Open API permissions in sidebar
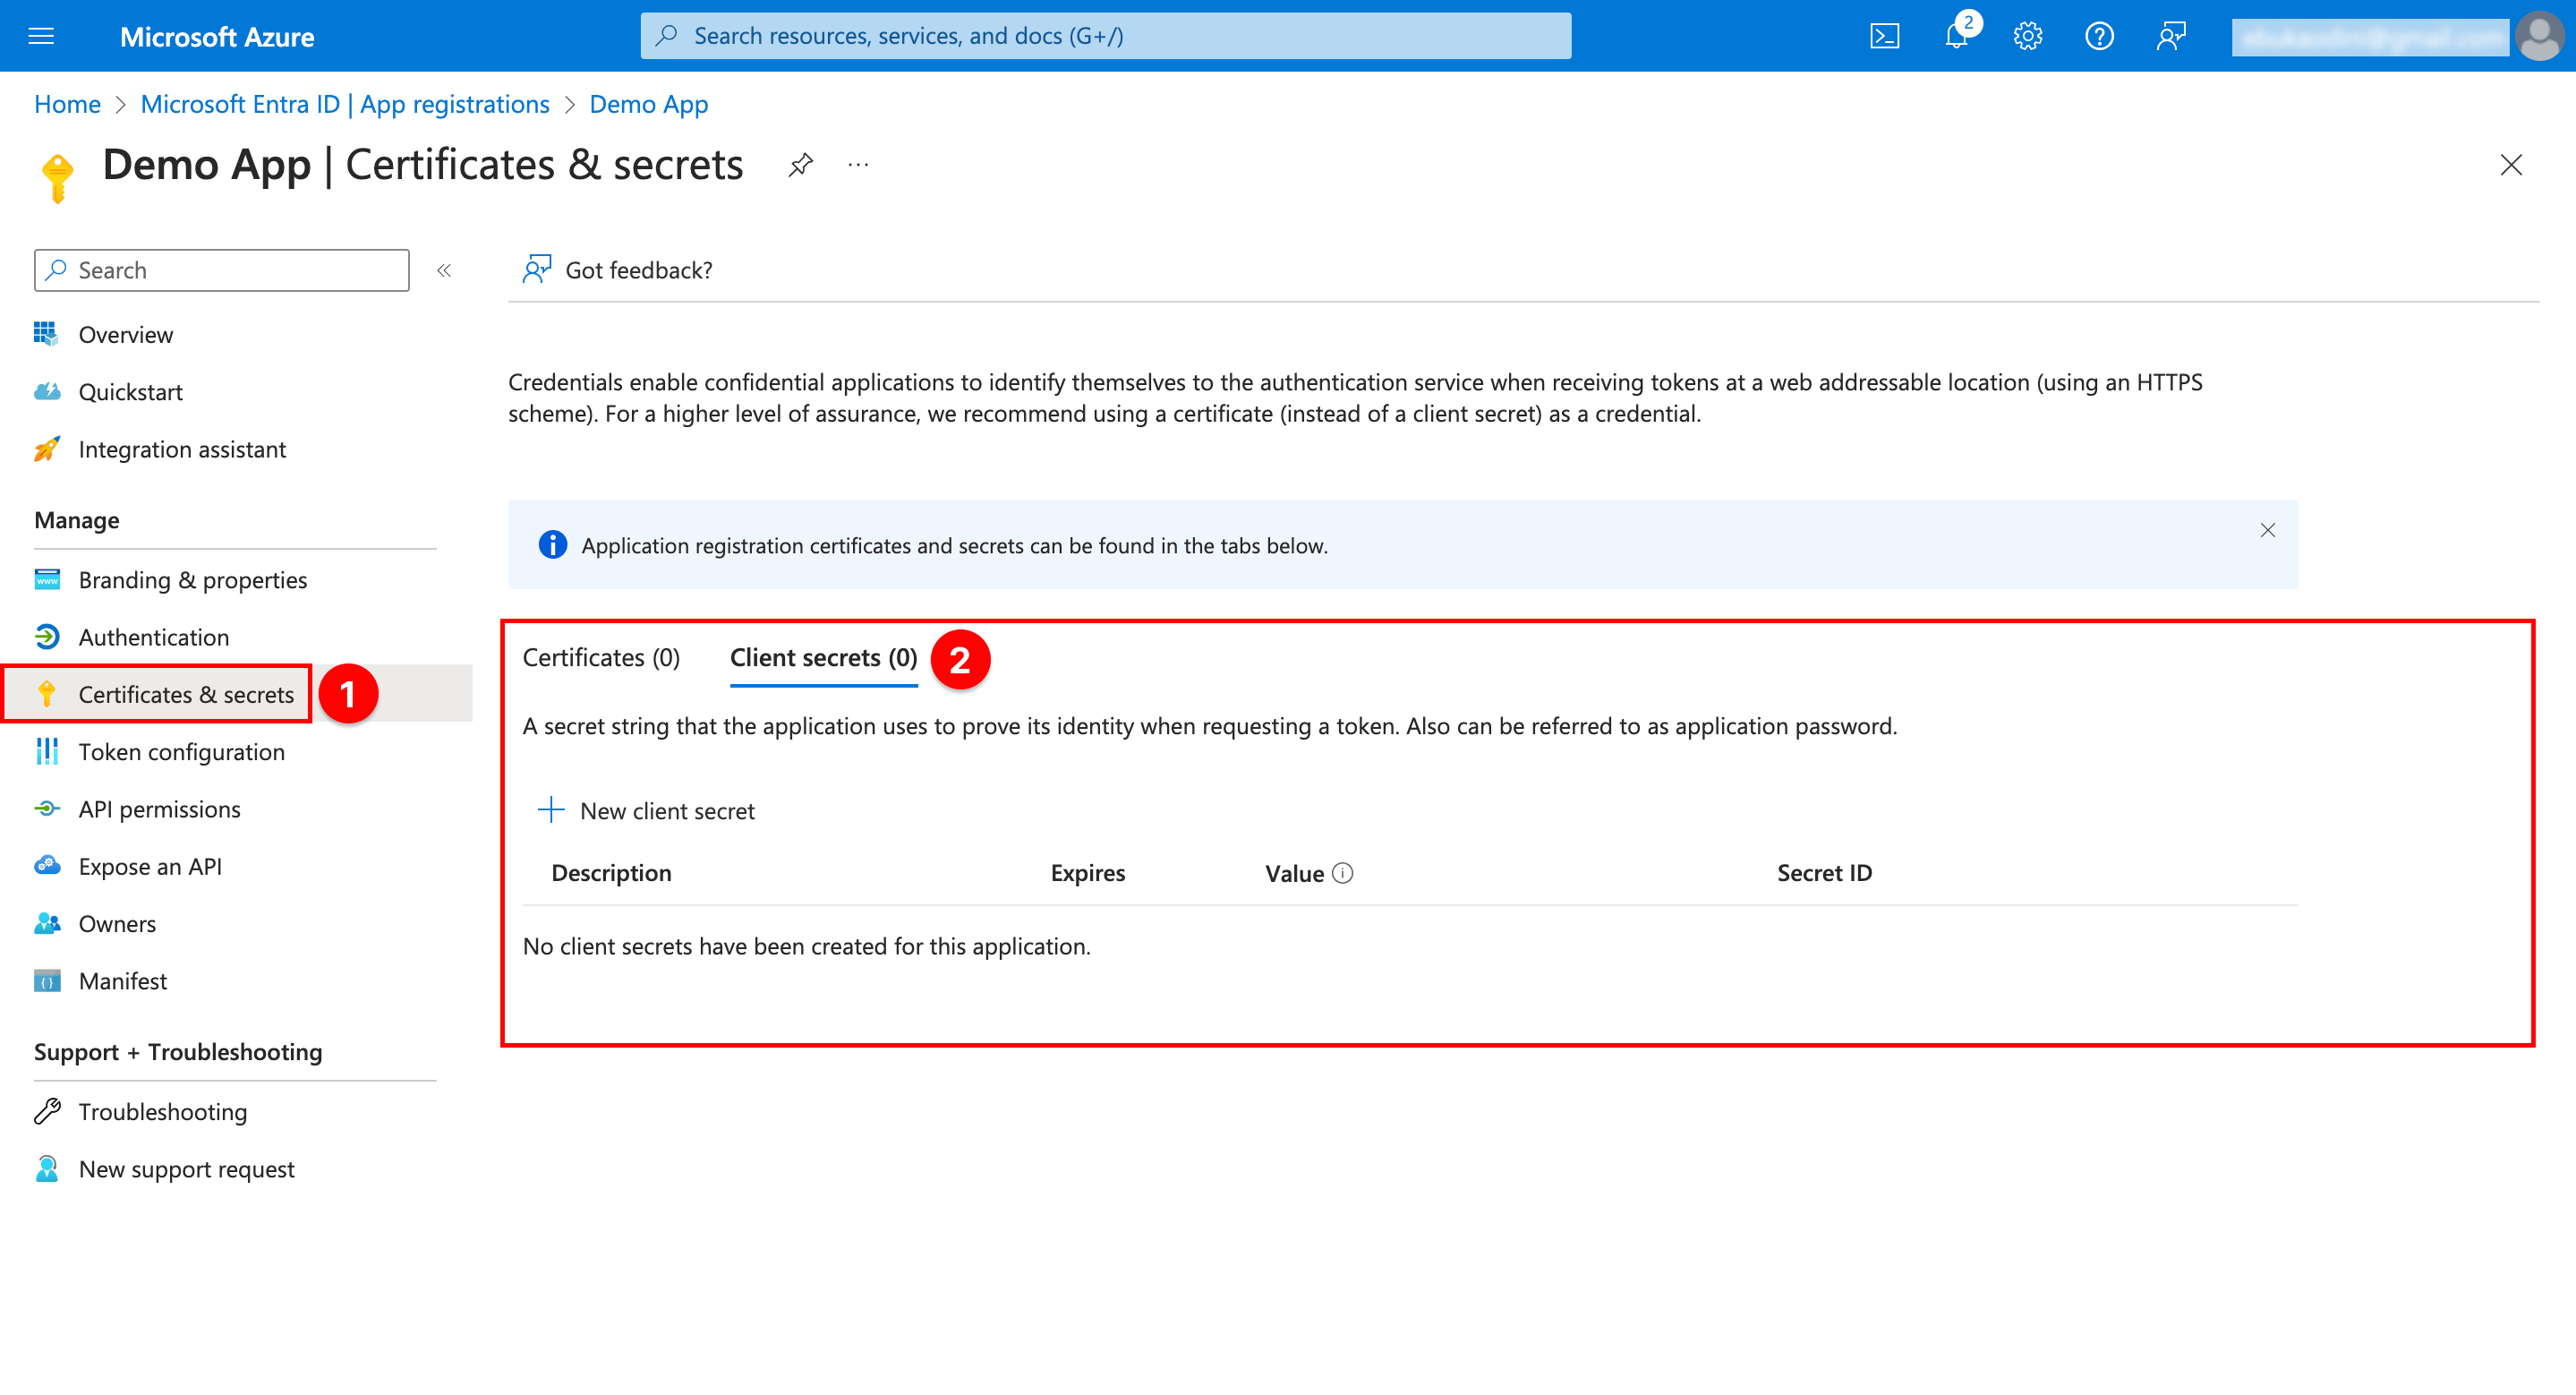 pyautogui.click(x=159, y=809)
